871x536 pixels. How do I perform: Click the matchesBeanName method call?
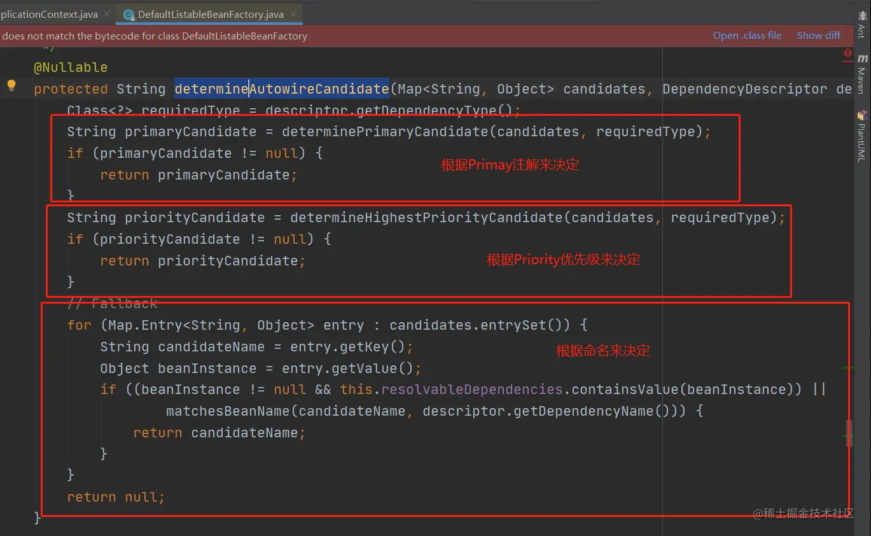[228, 411]
